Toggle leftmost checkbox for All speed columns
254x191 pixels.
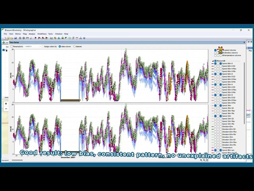coord(215,50)
